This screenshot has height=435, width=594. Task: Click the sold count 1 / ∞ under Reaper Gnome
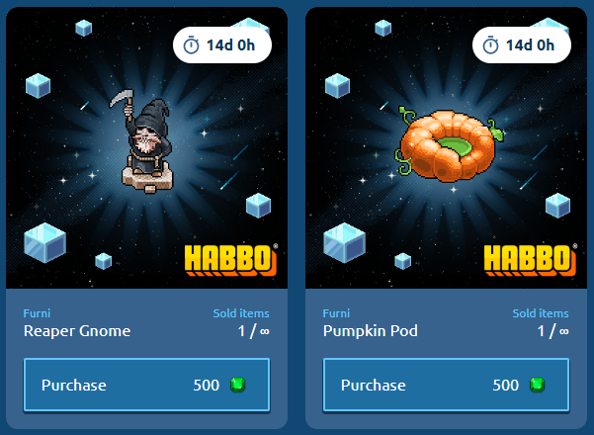tap(253, 331)
